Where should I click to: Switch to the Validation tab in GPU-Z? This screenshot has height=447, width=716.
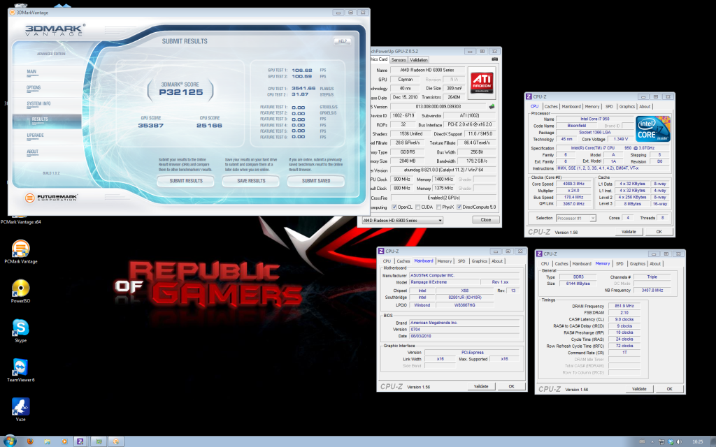(418, 60)
